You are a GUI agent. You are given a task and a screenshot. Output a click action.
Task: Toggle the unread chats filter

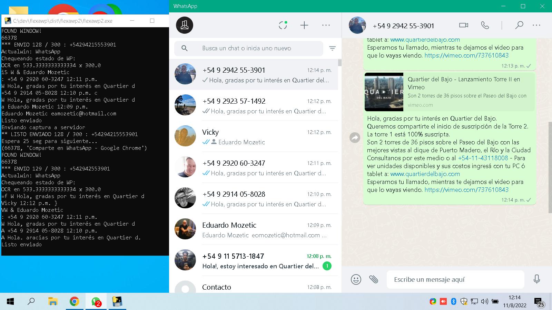[x=332, y=48]
